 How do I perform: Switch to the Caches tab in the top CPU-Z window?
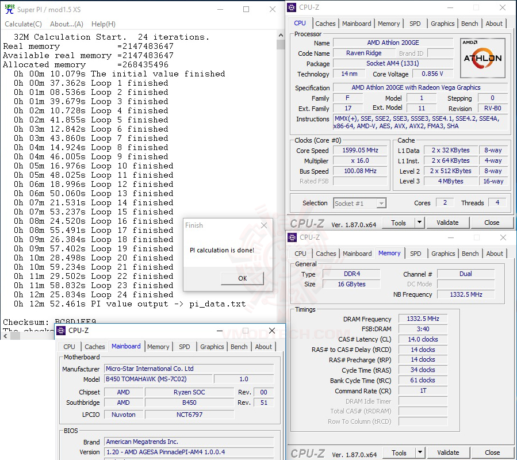pos(325,24)
